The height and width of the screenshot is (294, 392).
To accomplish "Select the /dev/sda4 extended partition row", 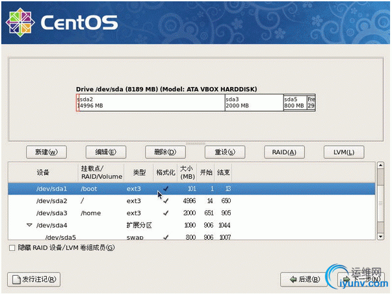I will [x=192, y=225].
